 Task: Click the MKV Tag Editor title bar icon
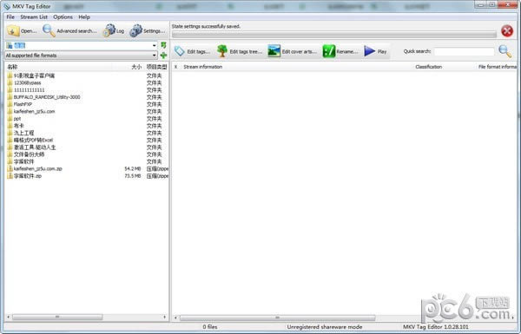(7, 6)
